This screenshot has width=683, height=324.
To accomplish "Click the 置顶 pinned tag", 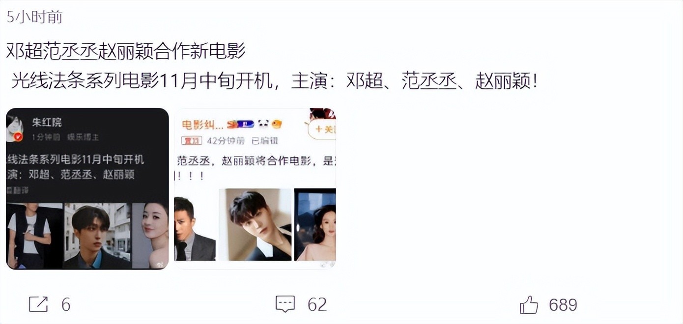I will [x=191, y=140].
